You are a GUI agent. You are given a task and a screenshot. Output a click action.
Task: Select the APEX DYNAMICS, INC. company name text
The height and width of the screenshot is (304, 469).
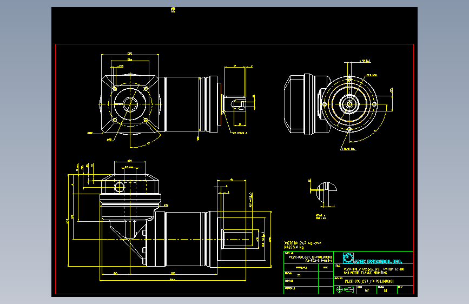pyautogui.click(x=378, y=261)
